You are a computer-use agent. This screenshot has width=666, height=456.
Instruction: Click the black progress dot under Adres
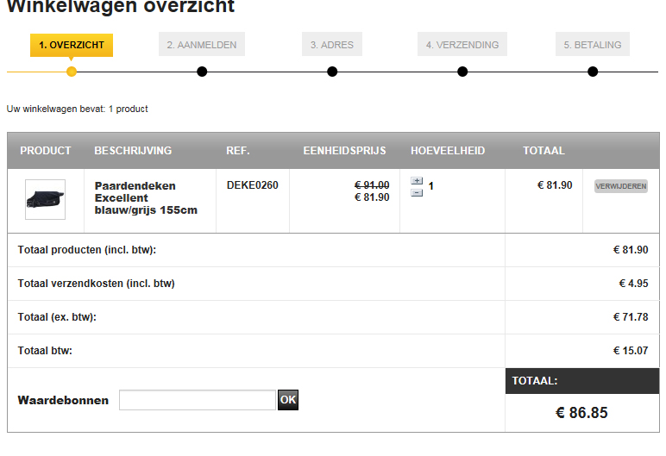pos(332,72)
